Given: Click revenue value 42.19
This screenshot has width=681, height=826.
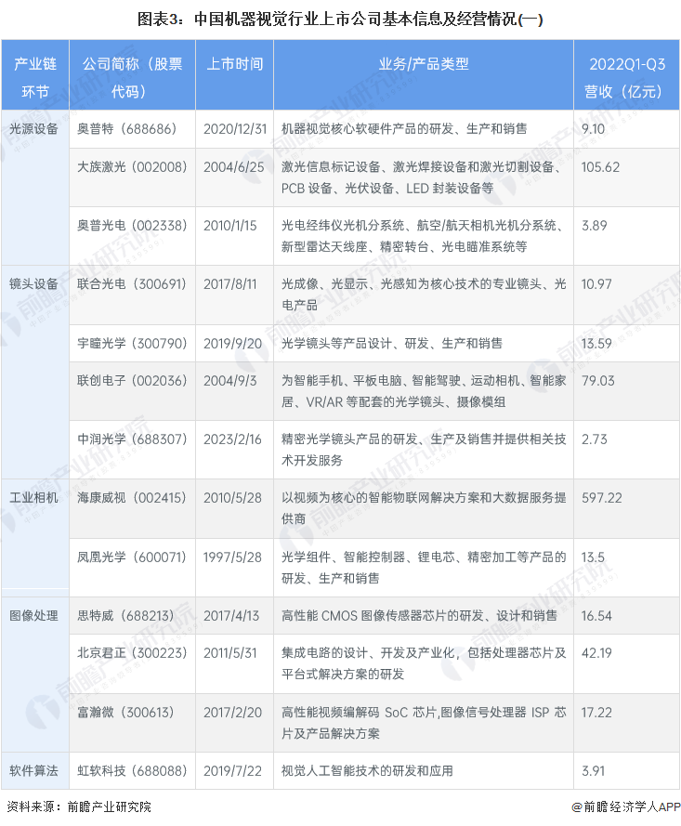Looking at the screenshot, I should click(x=596, y=653).
